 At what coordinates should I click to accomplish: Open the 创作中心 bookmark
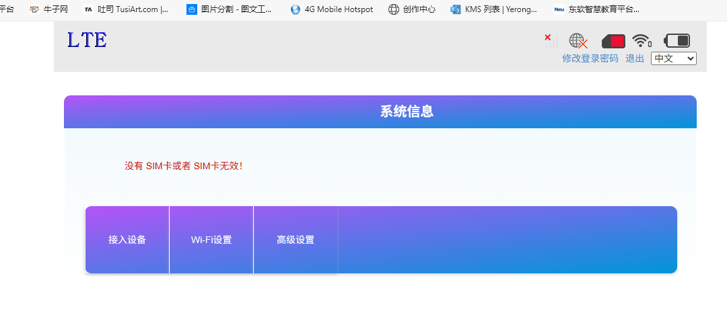[x=412, y=9]
